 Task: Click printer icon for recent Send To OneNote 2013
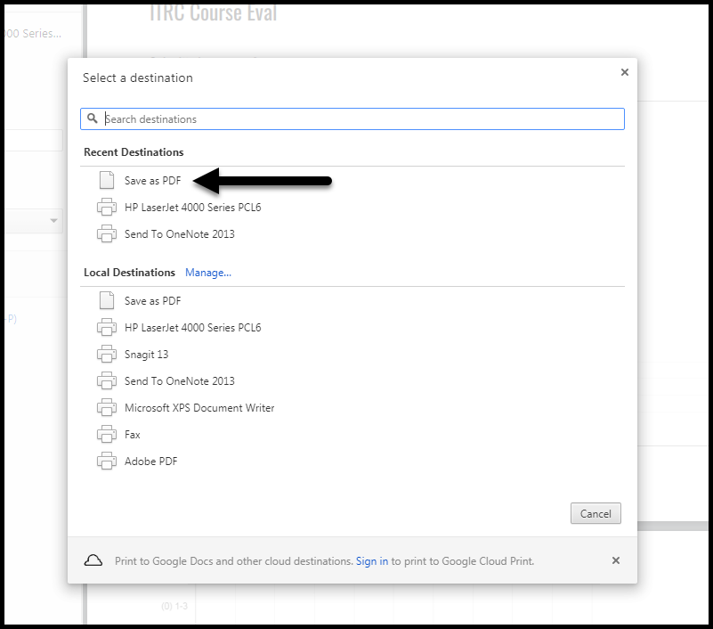(x=107, y=234)
